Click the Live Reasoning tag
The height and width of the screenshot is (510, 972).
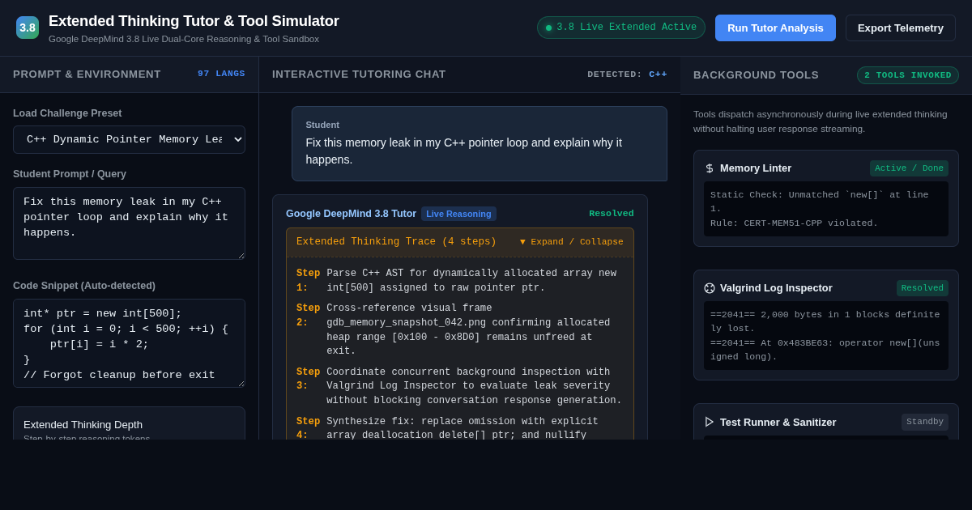tap(458, 214)
